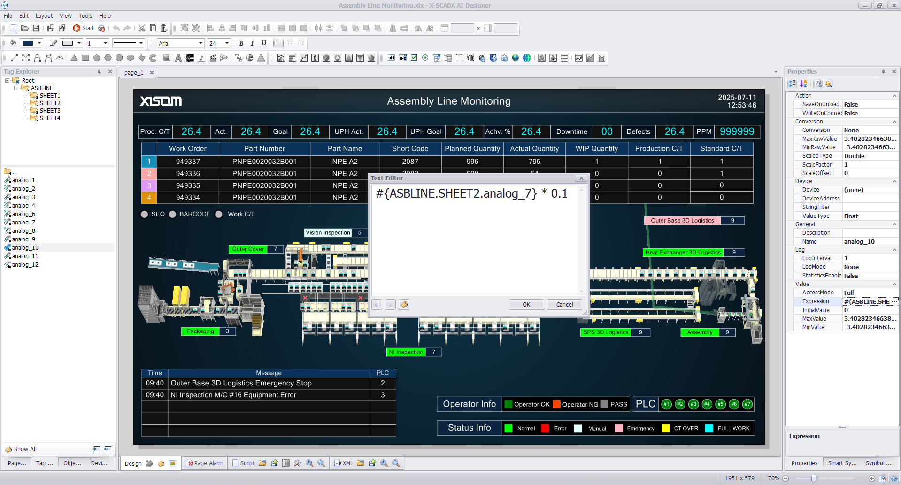This screenshot has width=901, height=485.
Task: Click Show All in Tag Explorer
Action: click(21, 449)
